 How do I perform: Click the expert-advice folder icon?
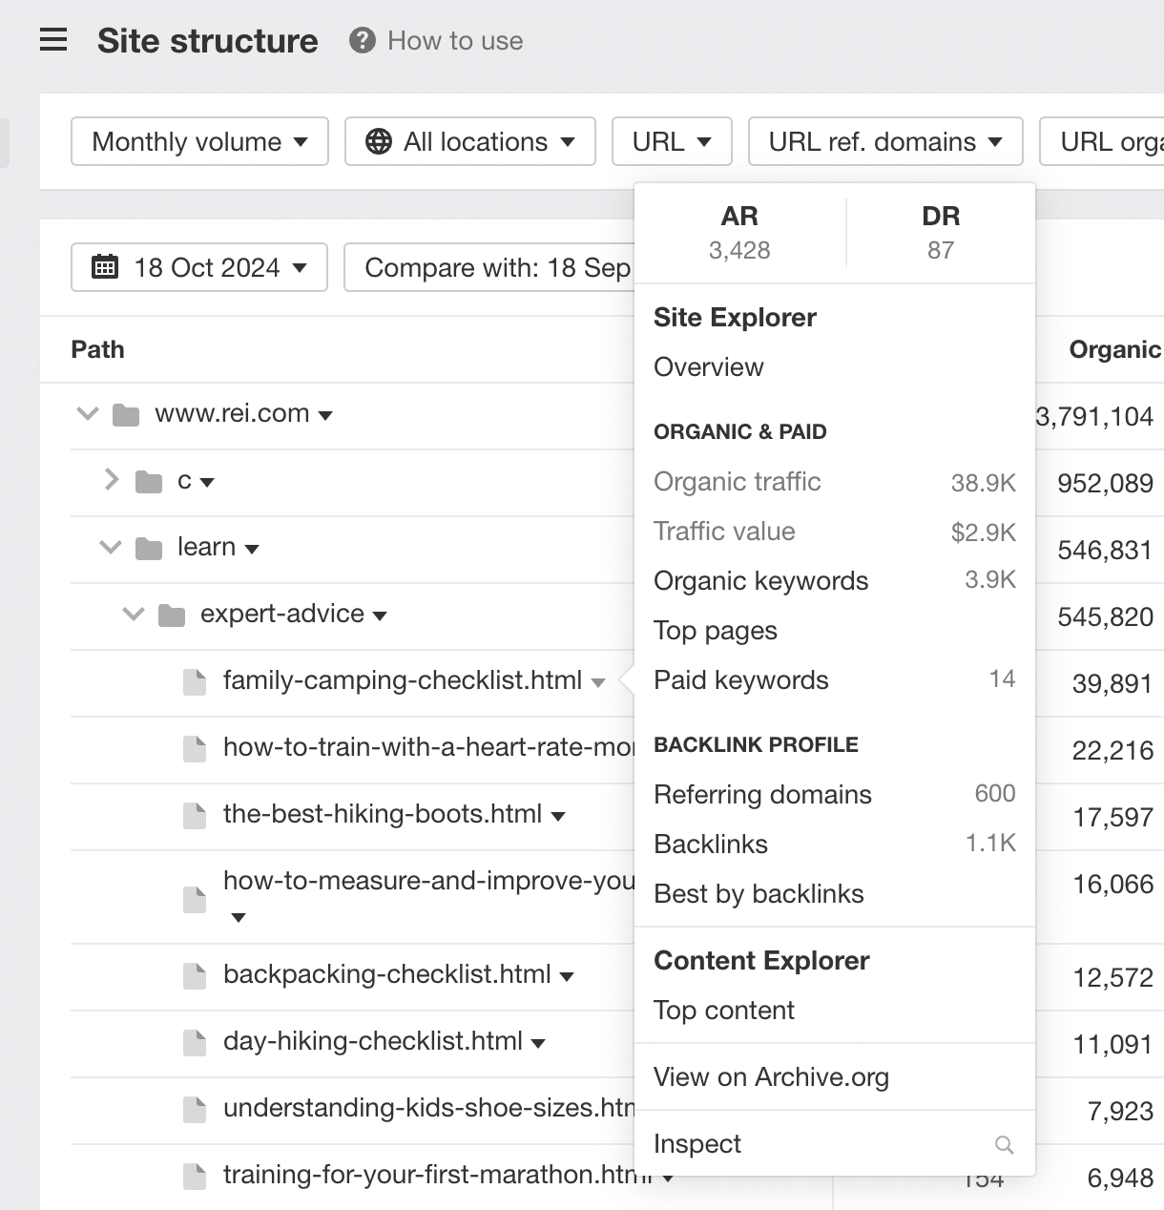point(172,615)
